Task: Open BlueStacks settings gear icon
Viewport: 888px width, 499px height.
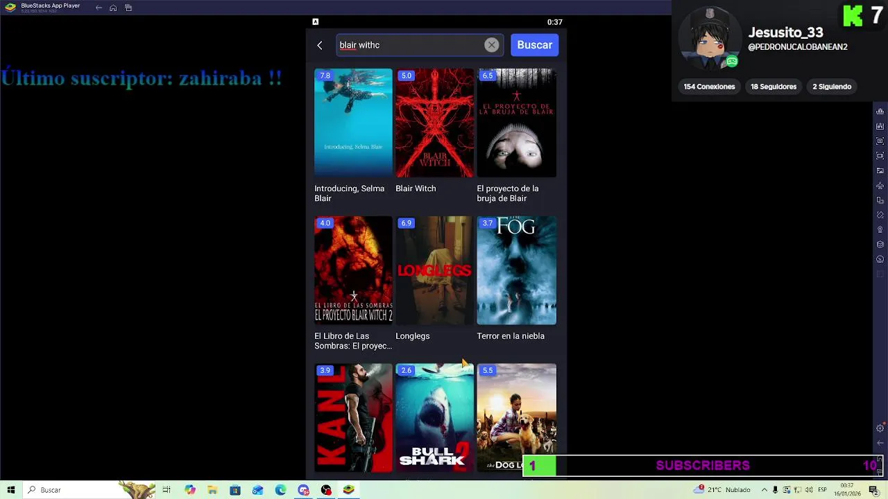Action: 880,428
